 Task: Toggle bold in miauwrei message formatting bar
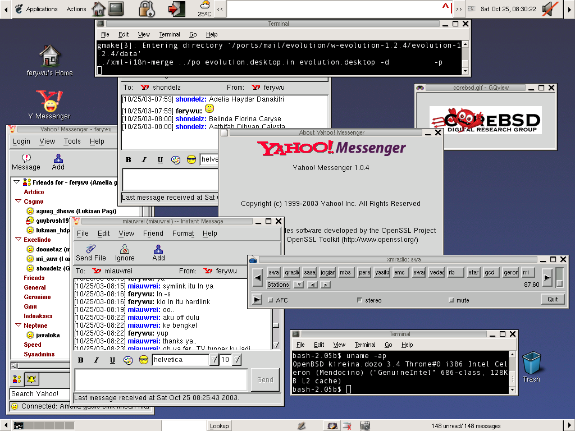pyautogui.click(x=81, y=360)
